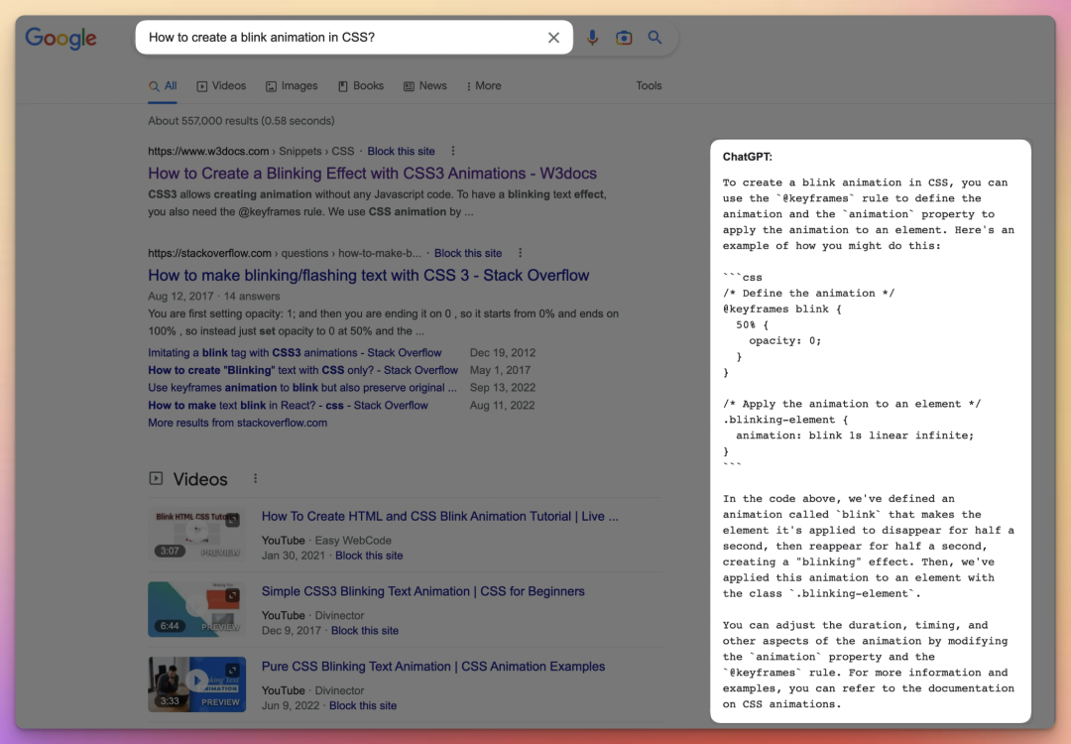Open three-dot menu for w3docs result
Viewport: 1071px width, 744px height.
[453, 151]
